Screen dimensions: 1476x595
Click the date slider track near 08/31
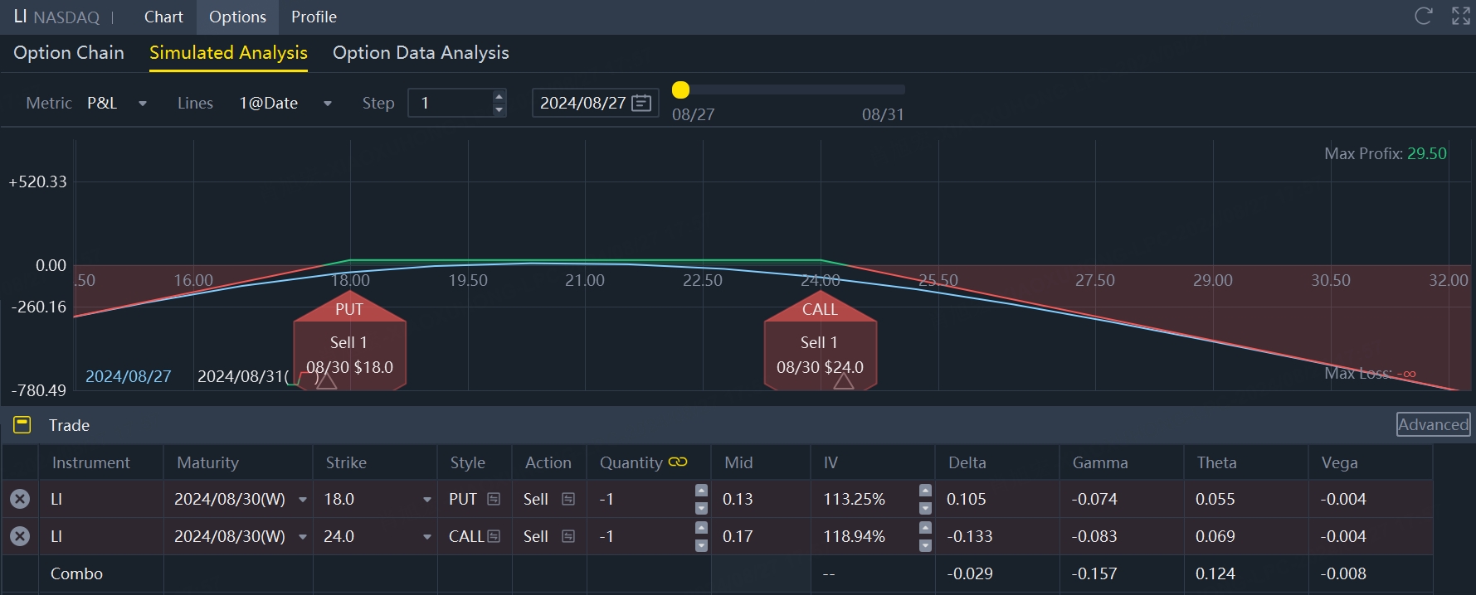pyautogui.click(x=883, y=89)
